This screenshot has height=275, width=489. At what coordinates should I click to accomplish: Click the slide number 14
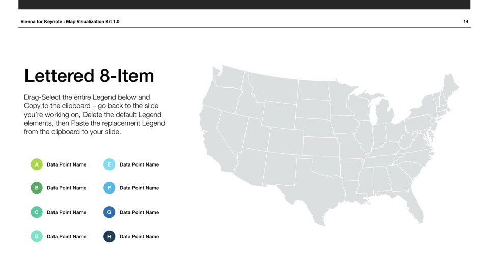click(x=466, y=22)
